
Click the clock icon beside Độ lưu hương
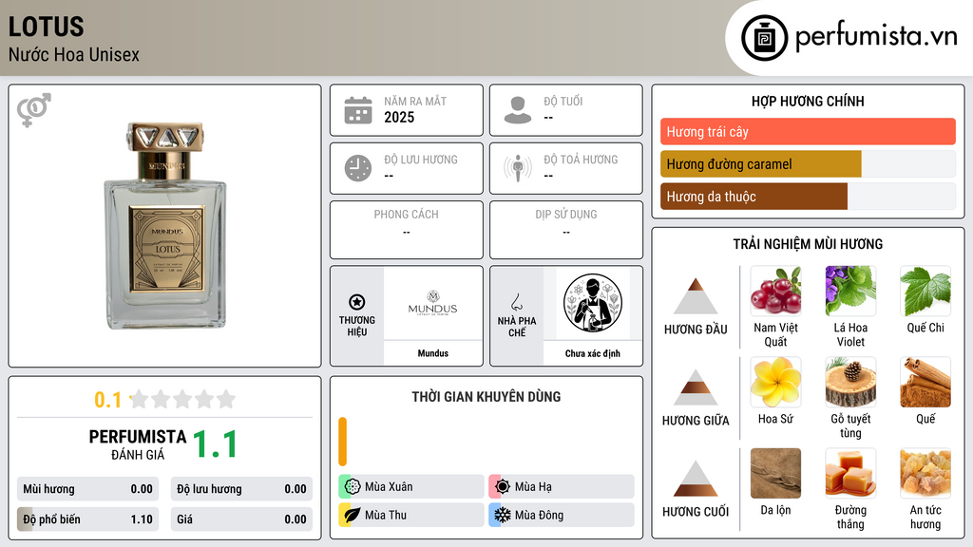[x=358, y=168]
